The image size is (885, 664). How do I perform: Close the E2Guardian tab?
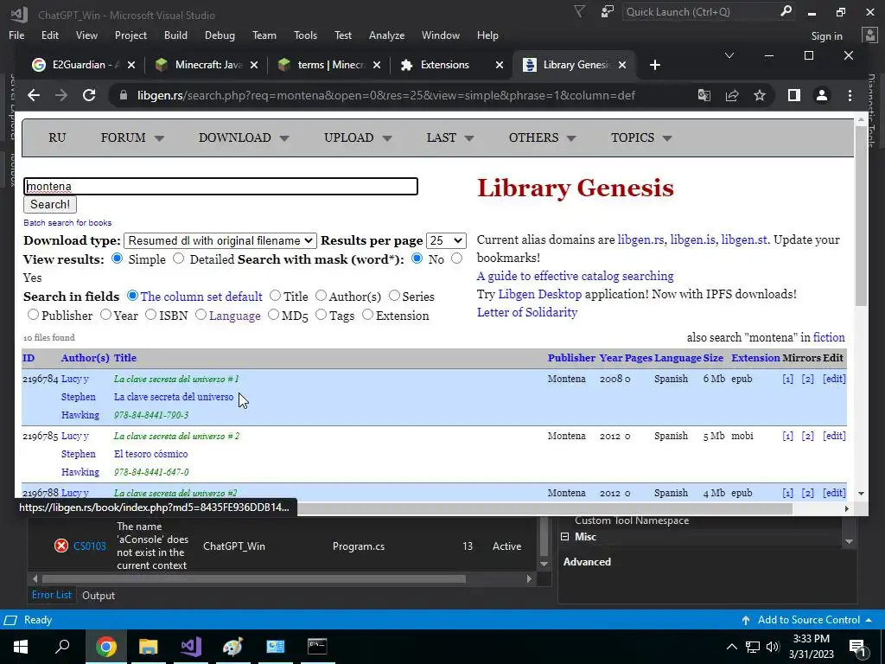pos(131,65)
